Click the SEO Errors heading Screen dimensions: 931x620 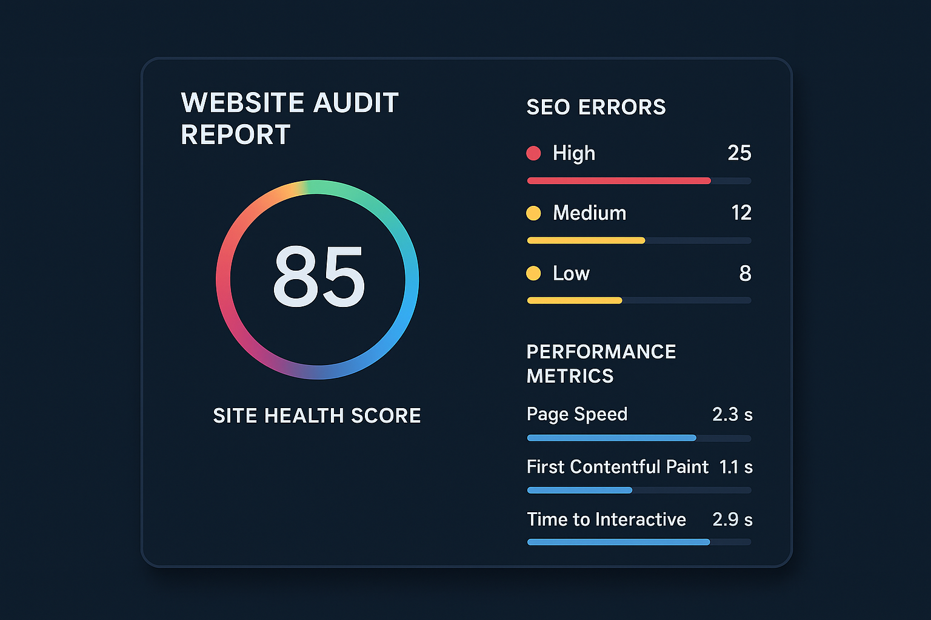point(596,107)
